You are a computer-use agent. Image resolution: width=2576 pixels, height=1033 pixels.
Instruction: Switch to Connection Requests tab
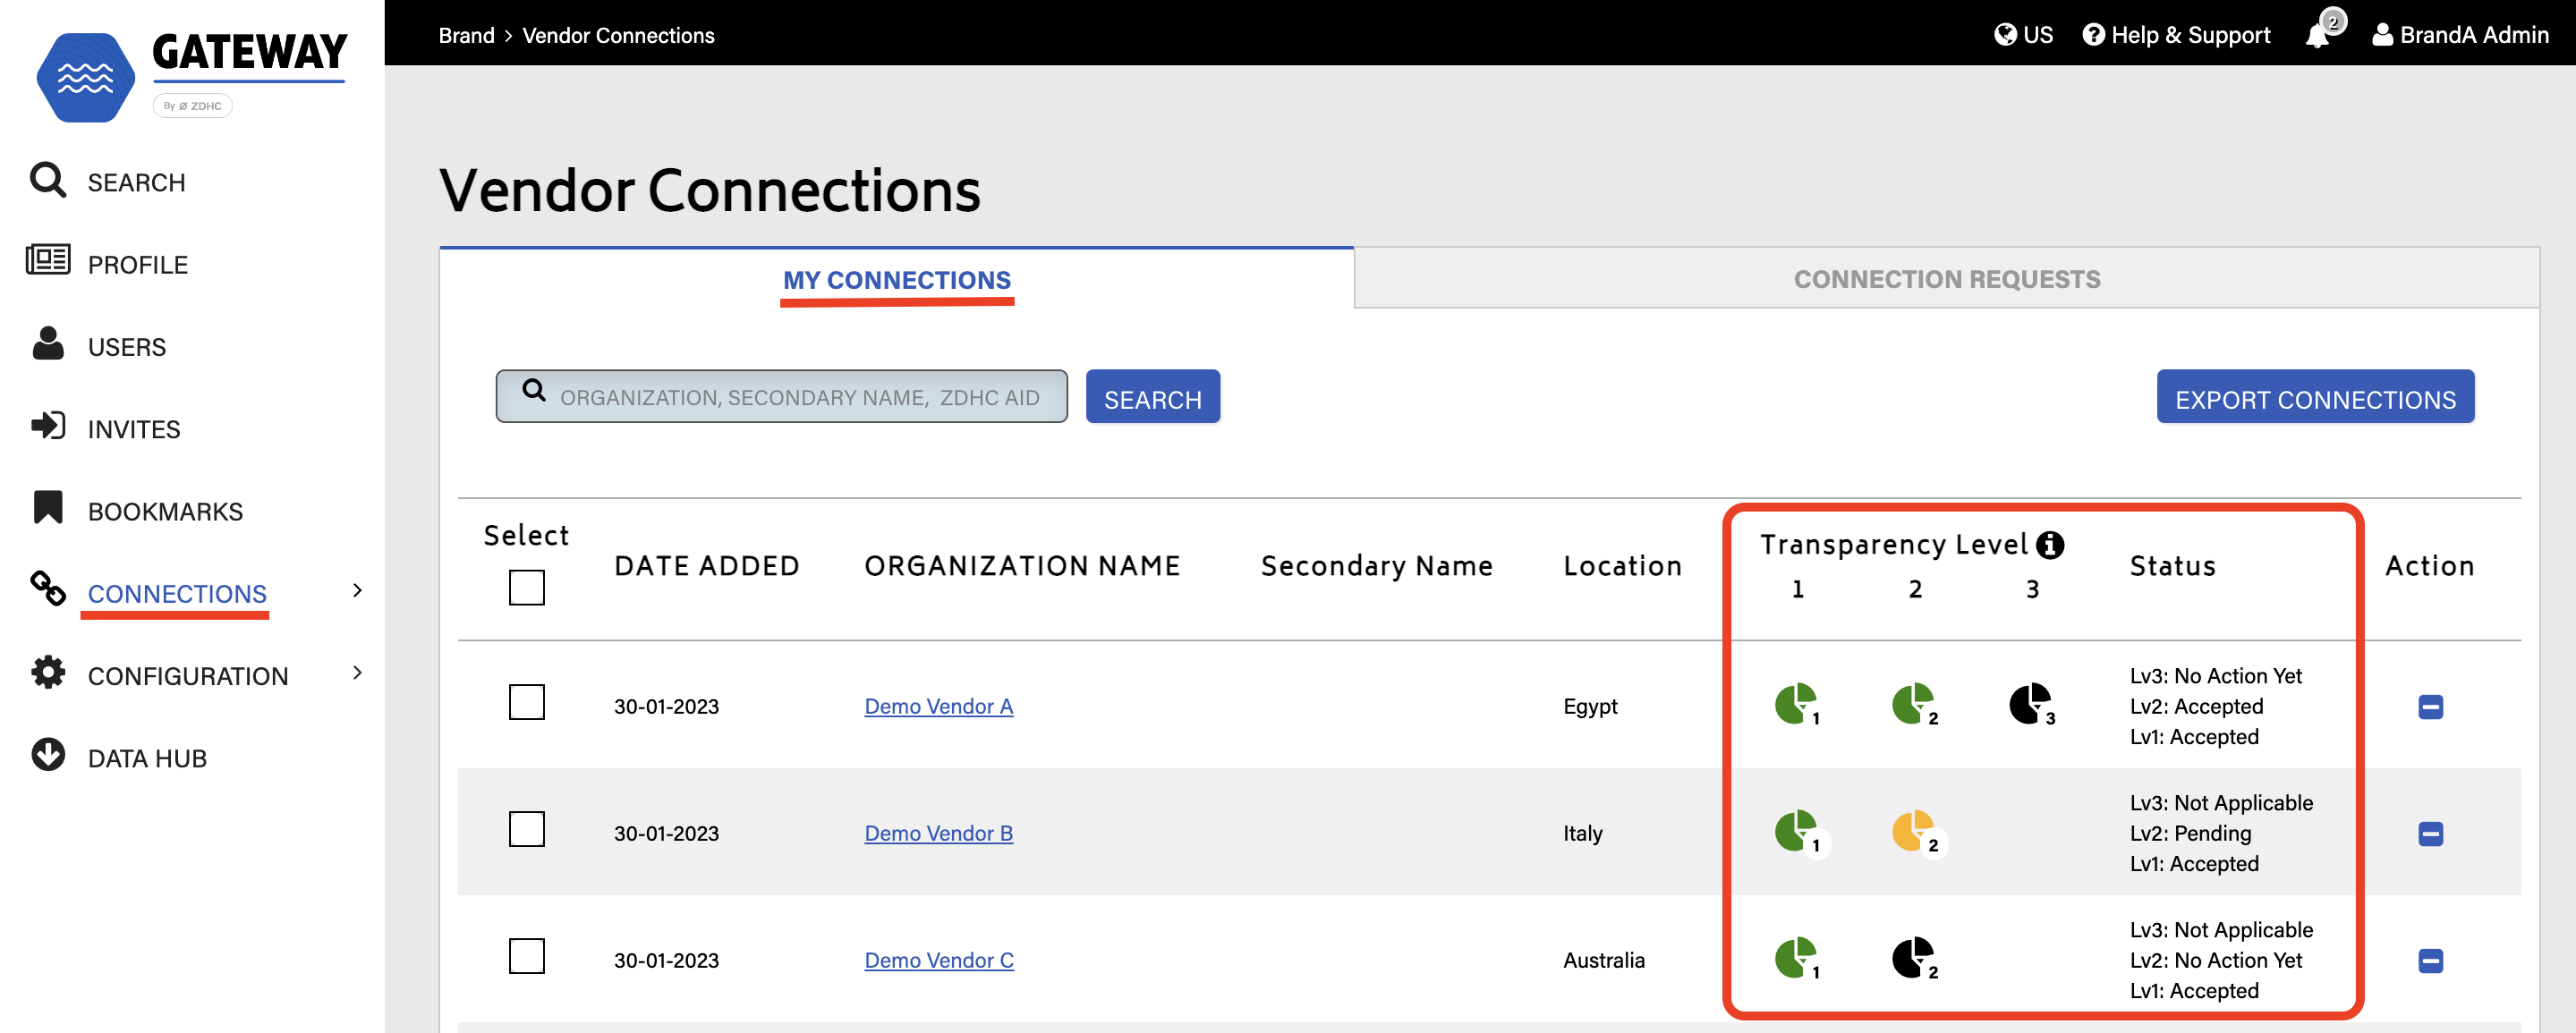pos(1946,279)
